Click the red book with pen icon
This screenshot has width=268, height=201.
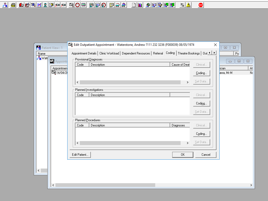pyautogui.click(x=27, y=5)
